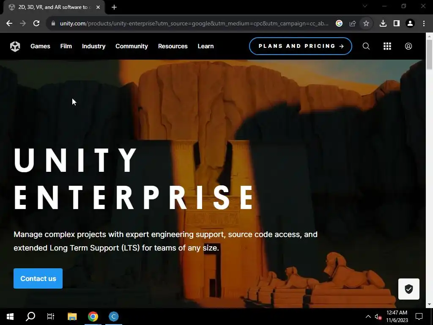This screenshot has width=433, height=325.
Task: Open the Unity apps grid menu
Action: click(x=387, y=46)
